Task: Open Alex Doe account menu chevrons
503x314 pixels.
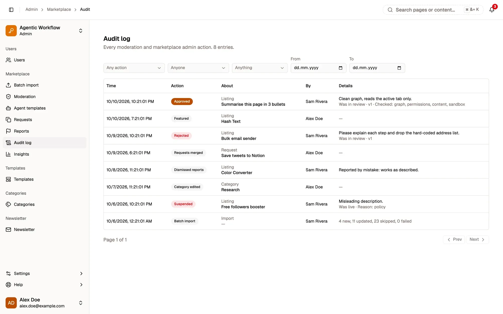Action: coord(81,303)
